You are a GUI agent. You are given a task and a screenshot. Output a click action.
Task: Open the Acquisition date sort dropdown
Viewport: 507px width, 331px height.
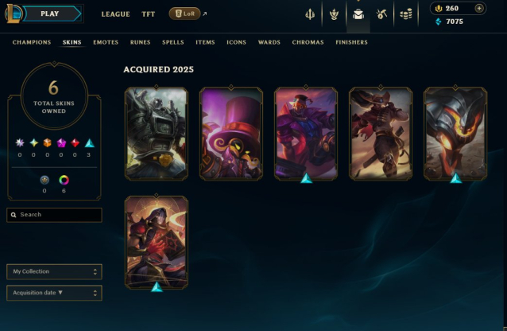(54, 293)
